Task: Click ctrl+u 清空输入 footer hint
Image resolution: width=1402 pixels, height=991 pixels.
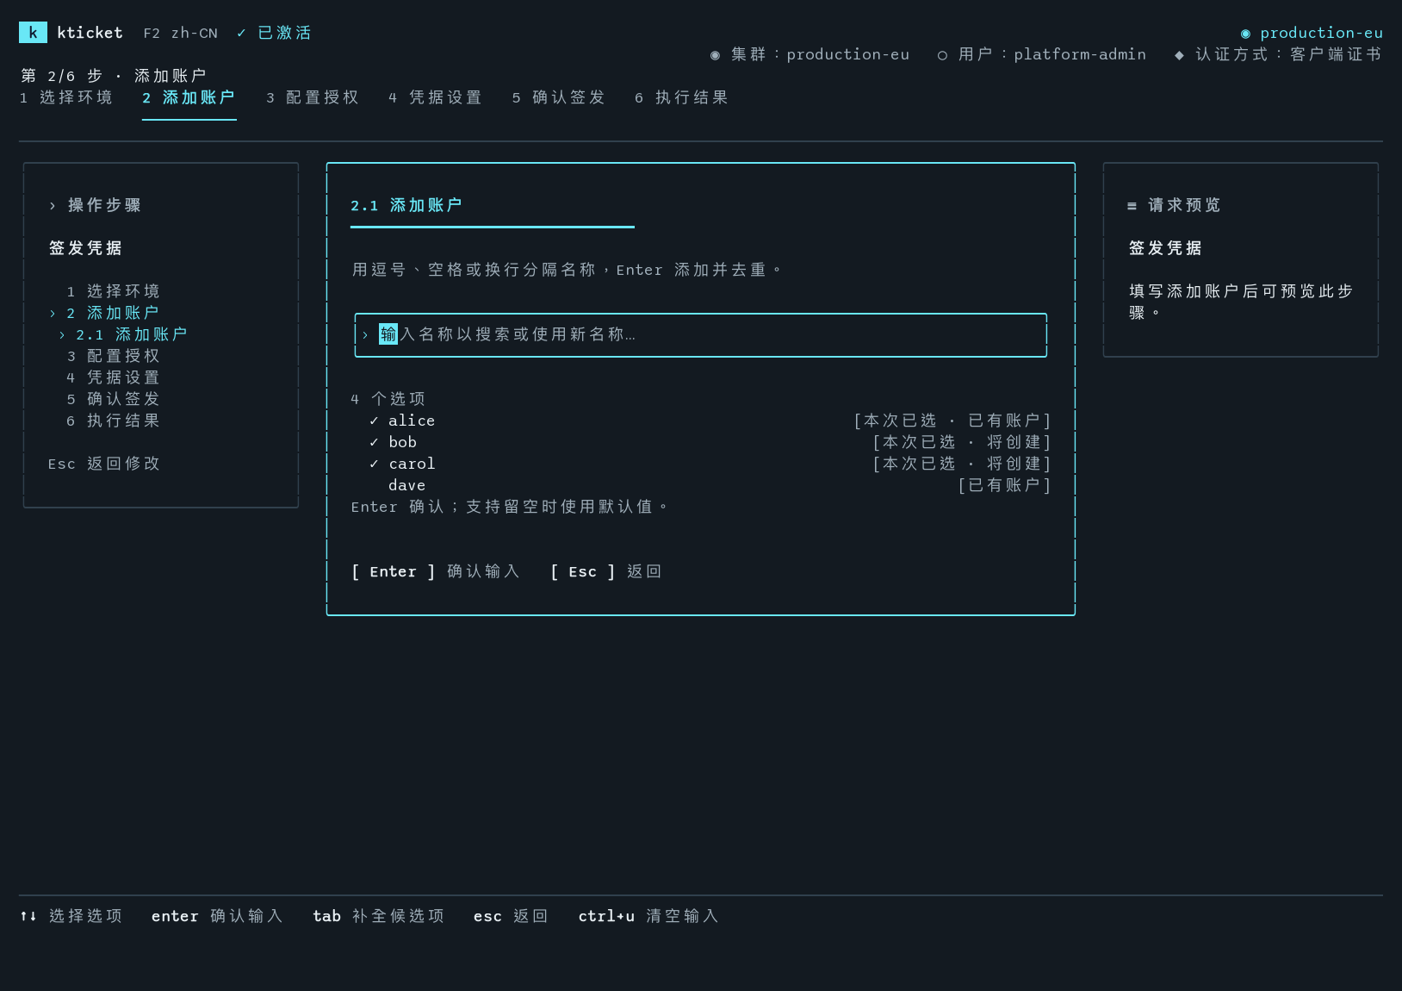Action: tap(648, 916)
